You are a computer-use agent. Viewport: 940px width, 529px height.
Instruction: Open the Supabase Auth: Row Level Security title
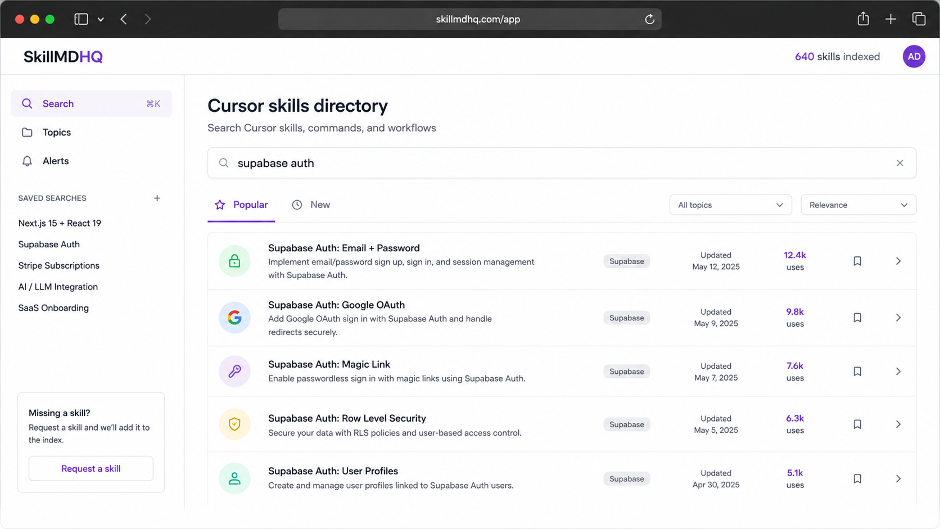tap(347, 418)
